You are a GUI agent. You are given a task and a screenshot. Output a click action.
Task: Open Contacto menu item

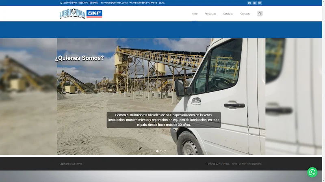click(x=245, y=14)
